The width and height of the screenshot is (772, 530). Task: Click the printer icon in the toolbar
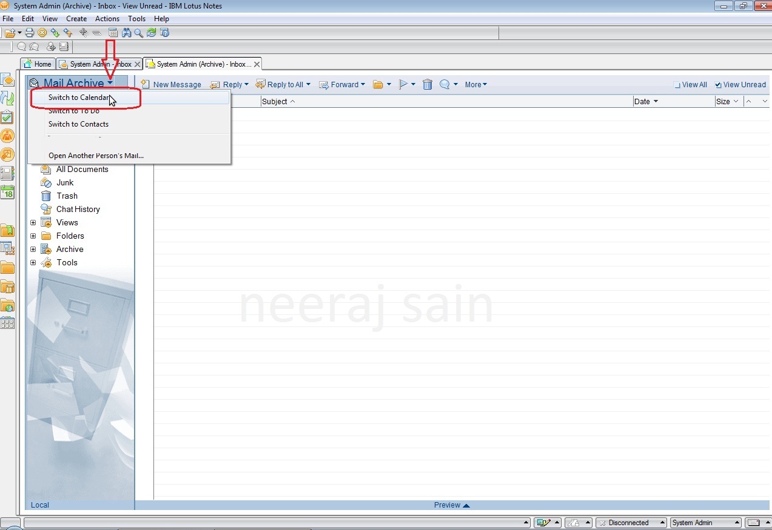point(29,33)
